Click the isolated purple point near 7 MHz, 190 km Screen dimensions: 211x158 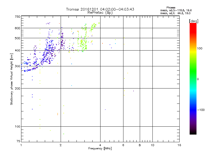(133, 91)
